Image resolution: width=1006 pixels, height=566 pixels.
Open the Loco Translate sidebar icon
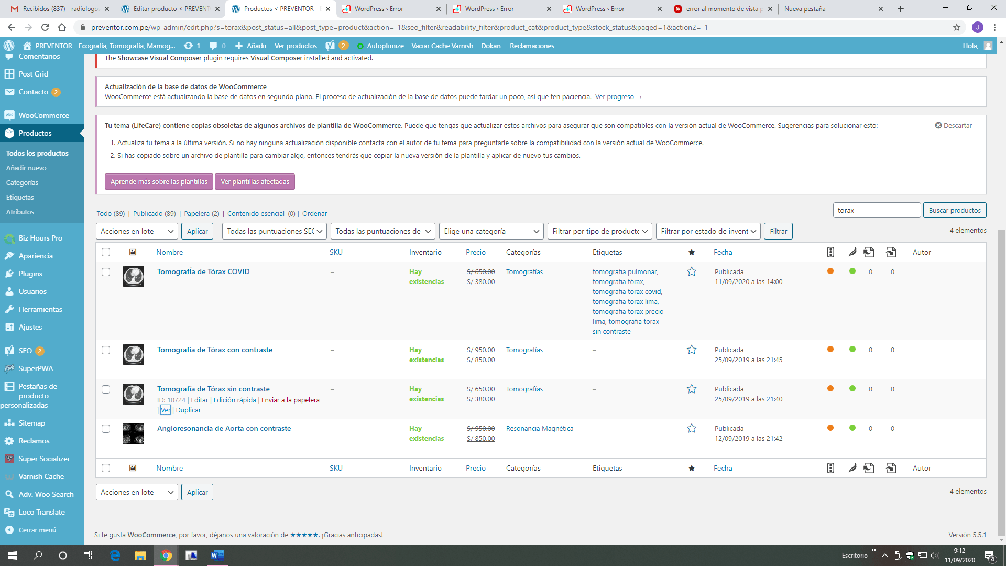(9, 512)
